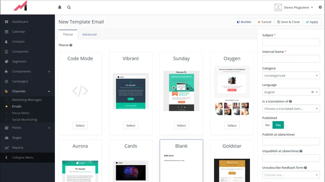Open the translated item dropdown
325x182 pixels.
pos(291,108)
